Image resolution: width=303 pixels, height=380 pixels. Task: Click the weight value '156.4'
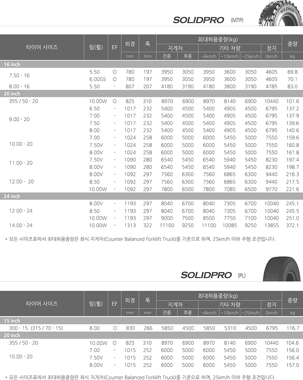[x=292, y=357]
